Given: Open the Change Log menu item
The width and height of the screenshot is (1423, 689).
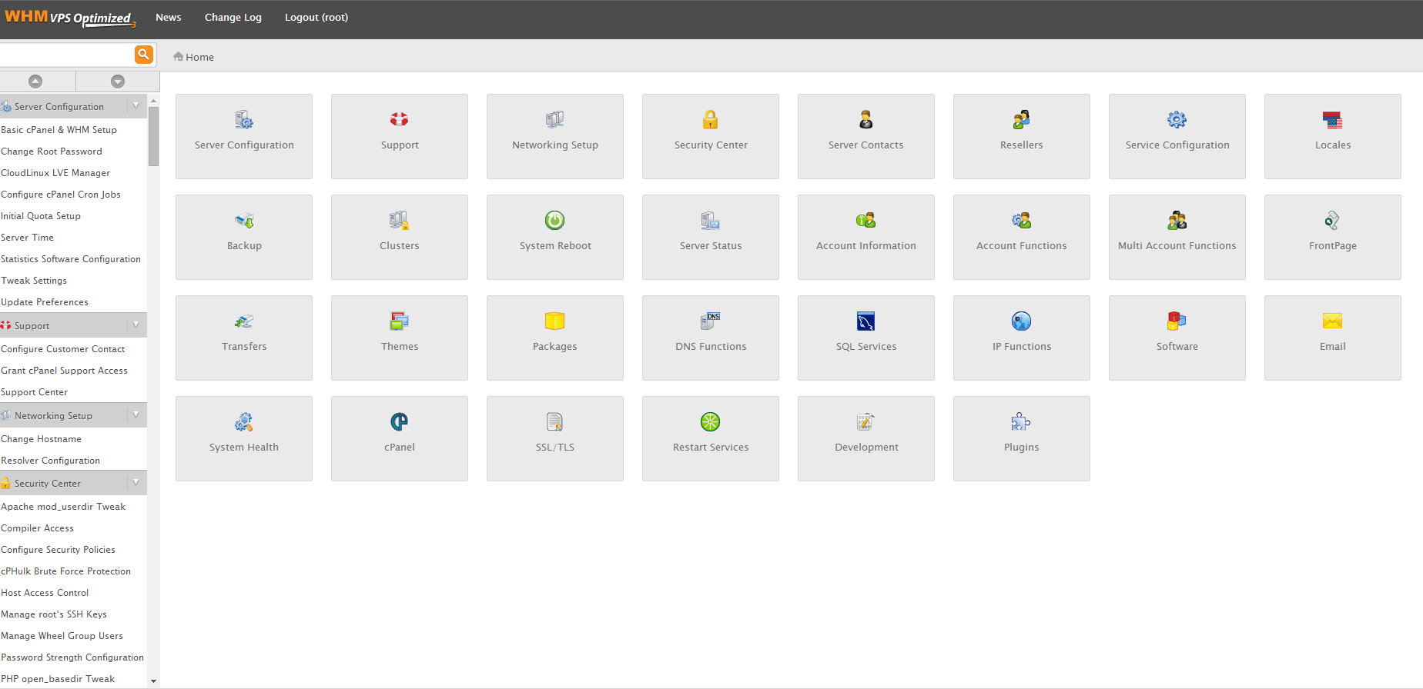Looking at the screenshot, I should pyautogui.click(x=233, y=18).
